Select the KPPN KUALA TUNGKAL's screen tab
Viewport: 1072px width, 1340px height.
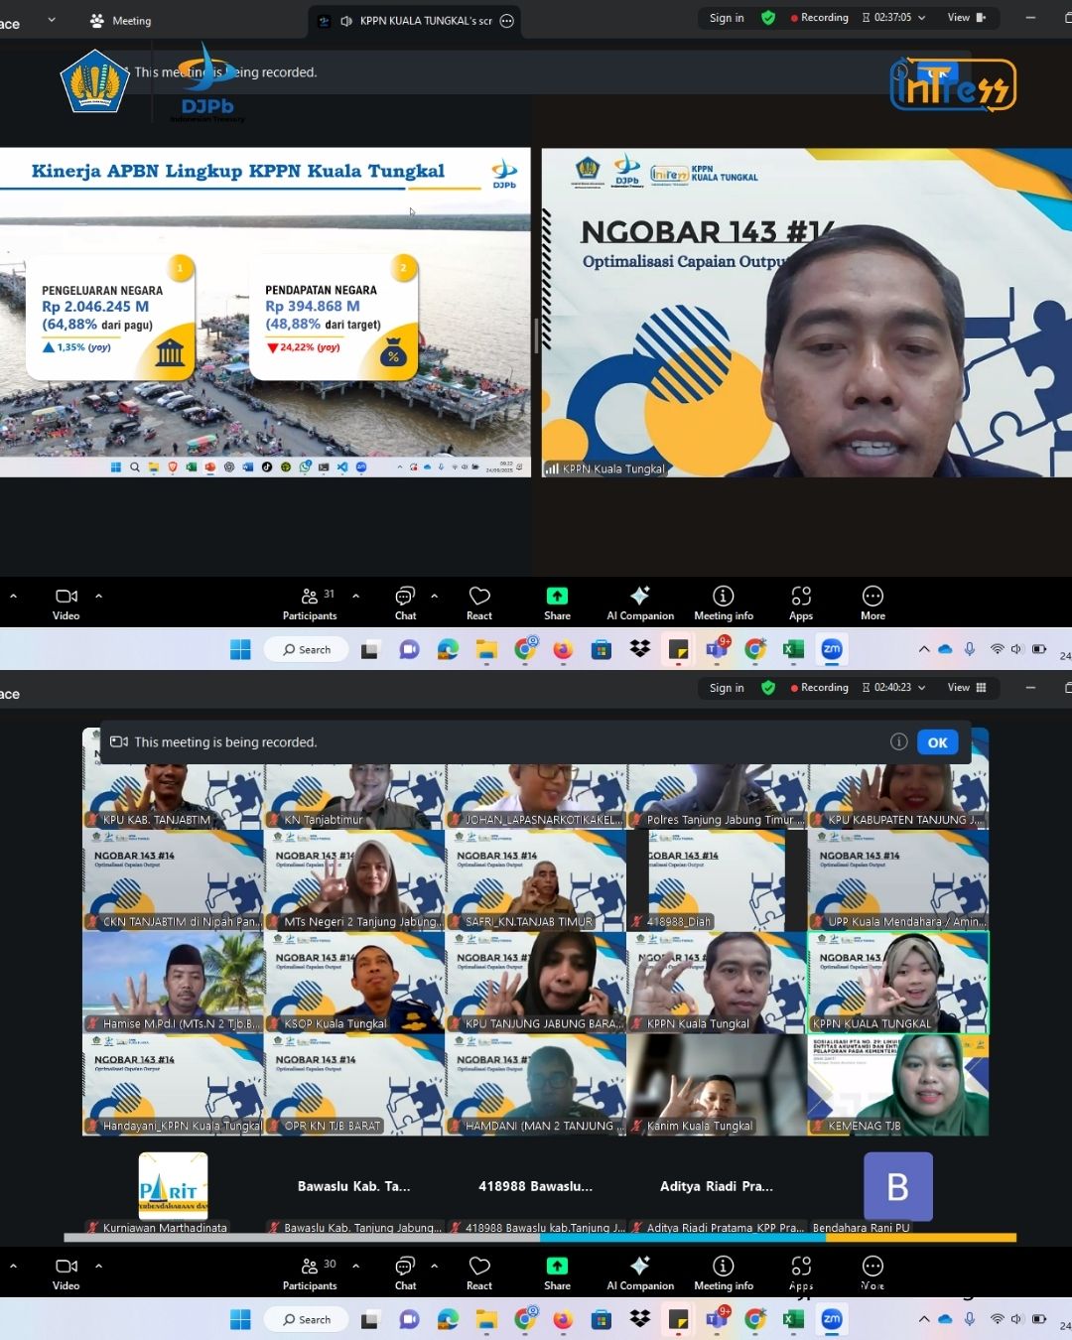tap(417, 21)
